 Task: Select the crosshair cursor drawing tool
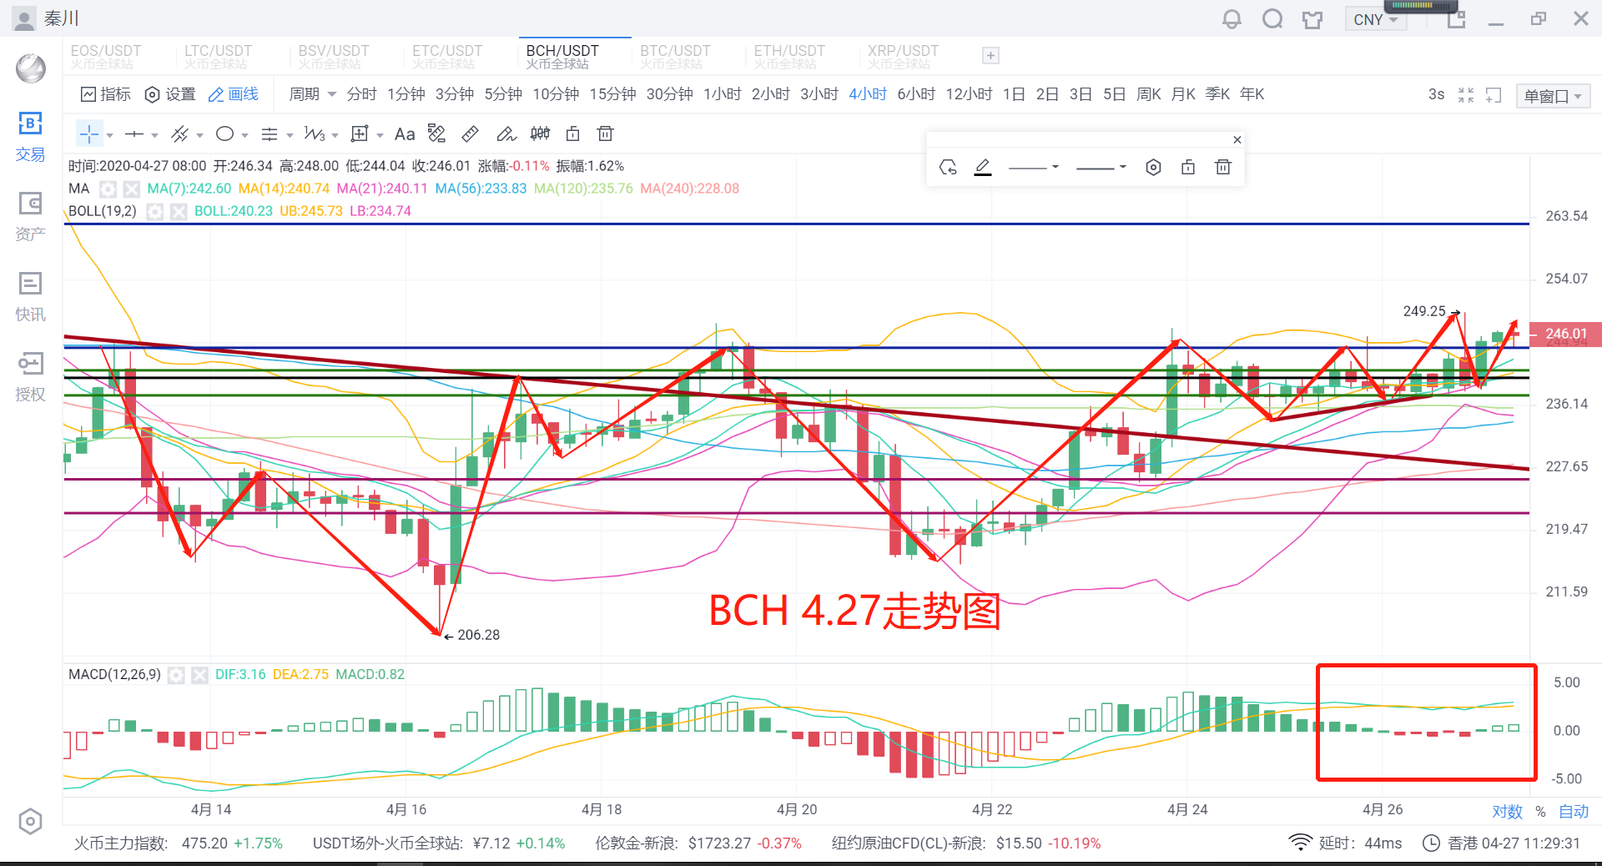(x=89, y=133)
